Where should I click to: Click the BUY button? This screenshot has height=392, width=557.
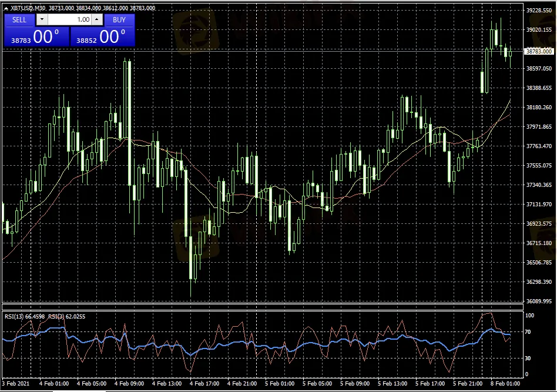tap(119, 19)
